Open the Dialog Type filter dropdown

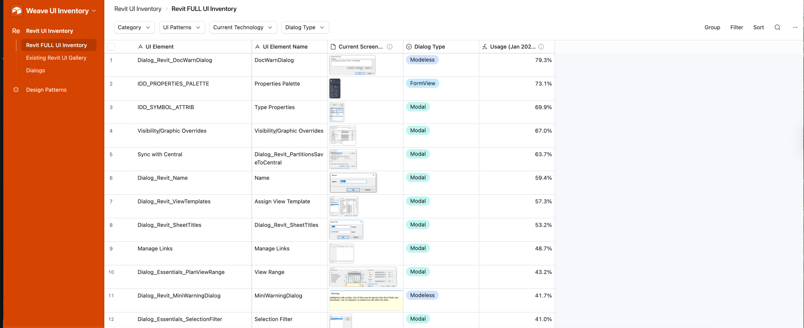coord(305,27)
